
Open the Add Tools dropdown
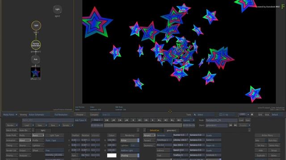tap(80, 120)
